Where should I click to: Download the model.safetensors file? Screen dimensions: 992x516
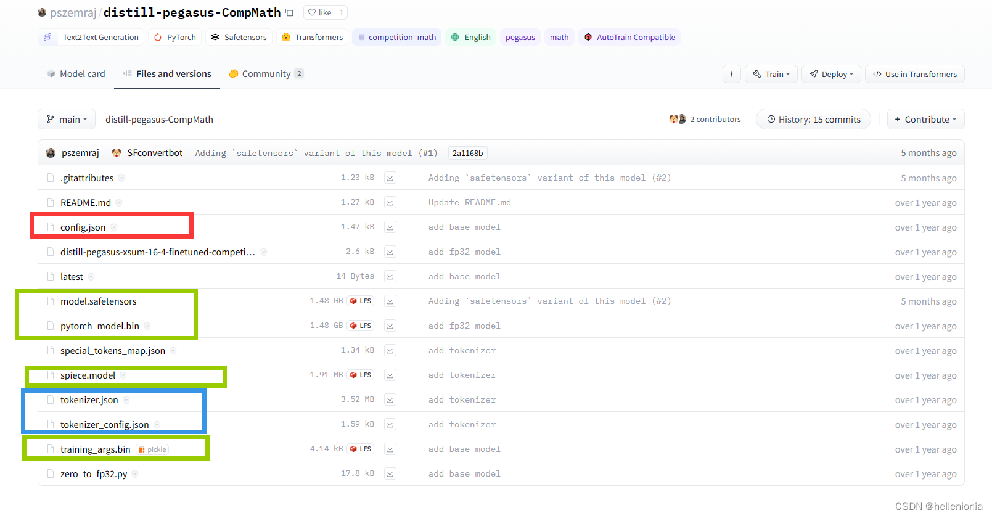pyautogui.click(x=390, y=301)
